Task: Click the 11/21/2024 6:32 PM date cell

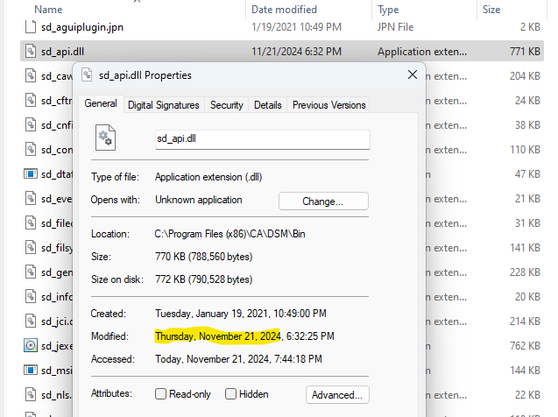Action: 296,52
